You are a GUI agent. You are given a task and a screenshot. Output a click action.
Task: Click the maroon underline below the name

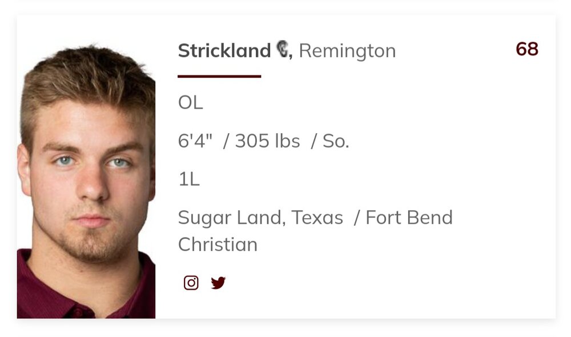point(219,76)
